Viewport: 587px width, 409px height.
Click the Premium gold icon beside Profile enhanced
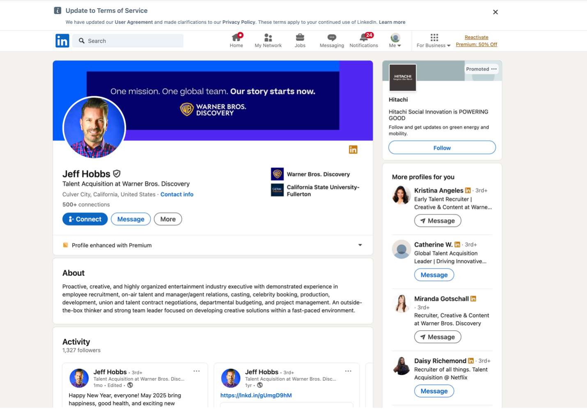pyautogui.click(x=65, y=245)
